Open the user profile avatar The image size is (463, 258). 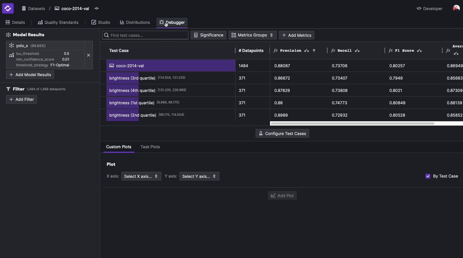pyautogui.click(x=456, y=8)
